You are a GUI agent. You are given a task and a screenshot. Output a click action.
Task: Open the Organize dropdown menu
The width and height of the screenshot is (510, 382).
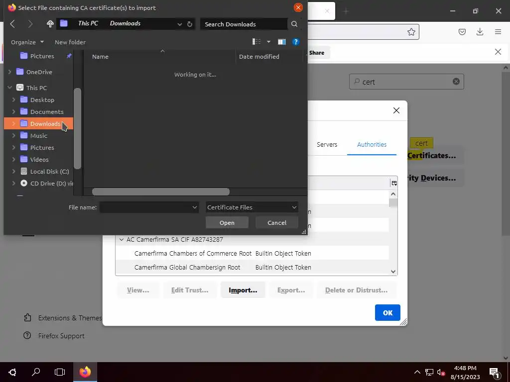tap(27, 42)
